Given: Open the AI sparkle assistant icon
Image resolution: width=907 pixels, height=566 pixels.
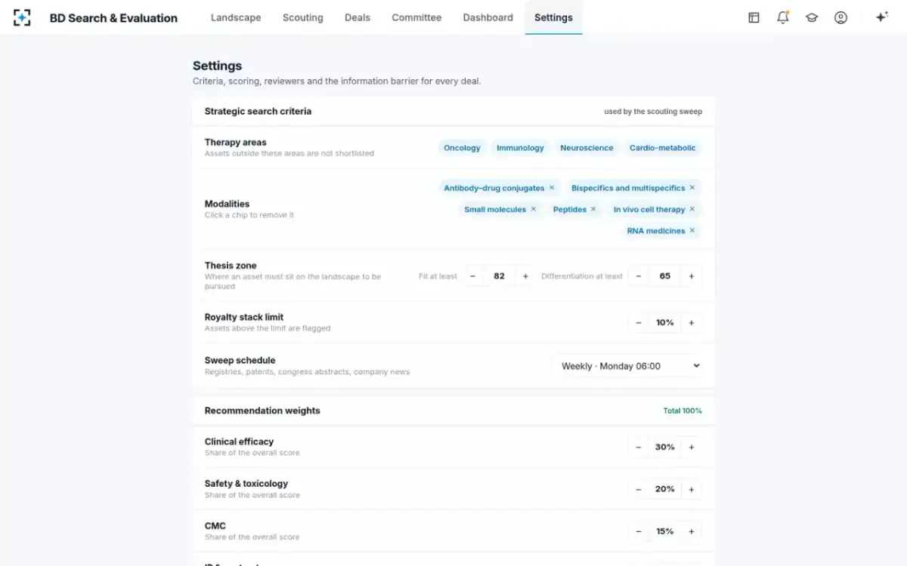Looking at the screenshot, I should (881, 17).
